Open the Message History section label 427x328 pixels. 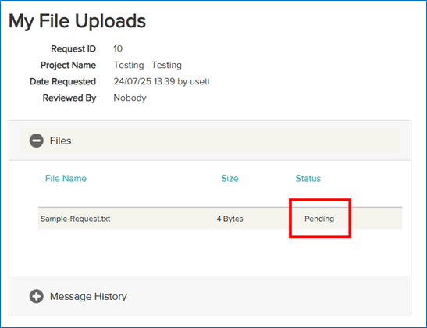(x=88, y=297)
